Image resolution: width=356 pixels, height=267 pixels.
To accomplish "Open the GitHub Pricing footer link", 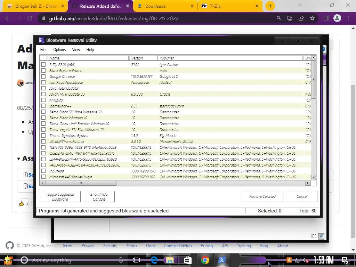I will point(207,246).
